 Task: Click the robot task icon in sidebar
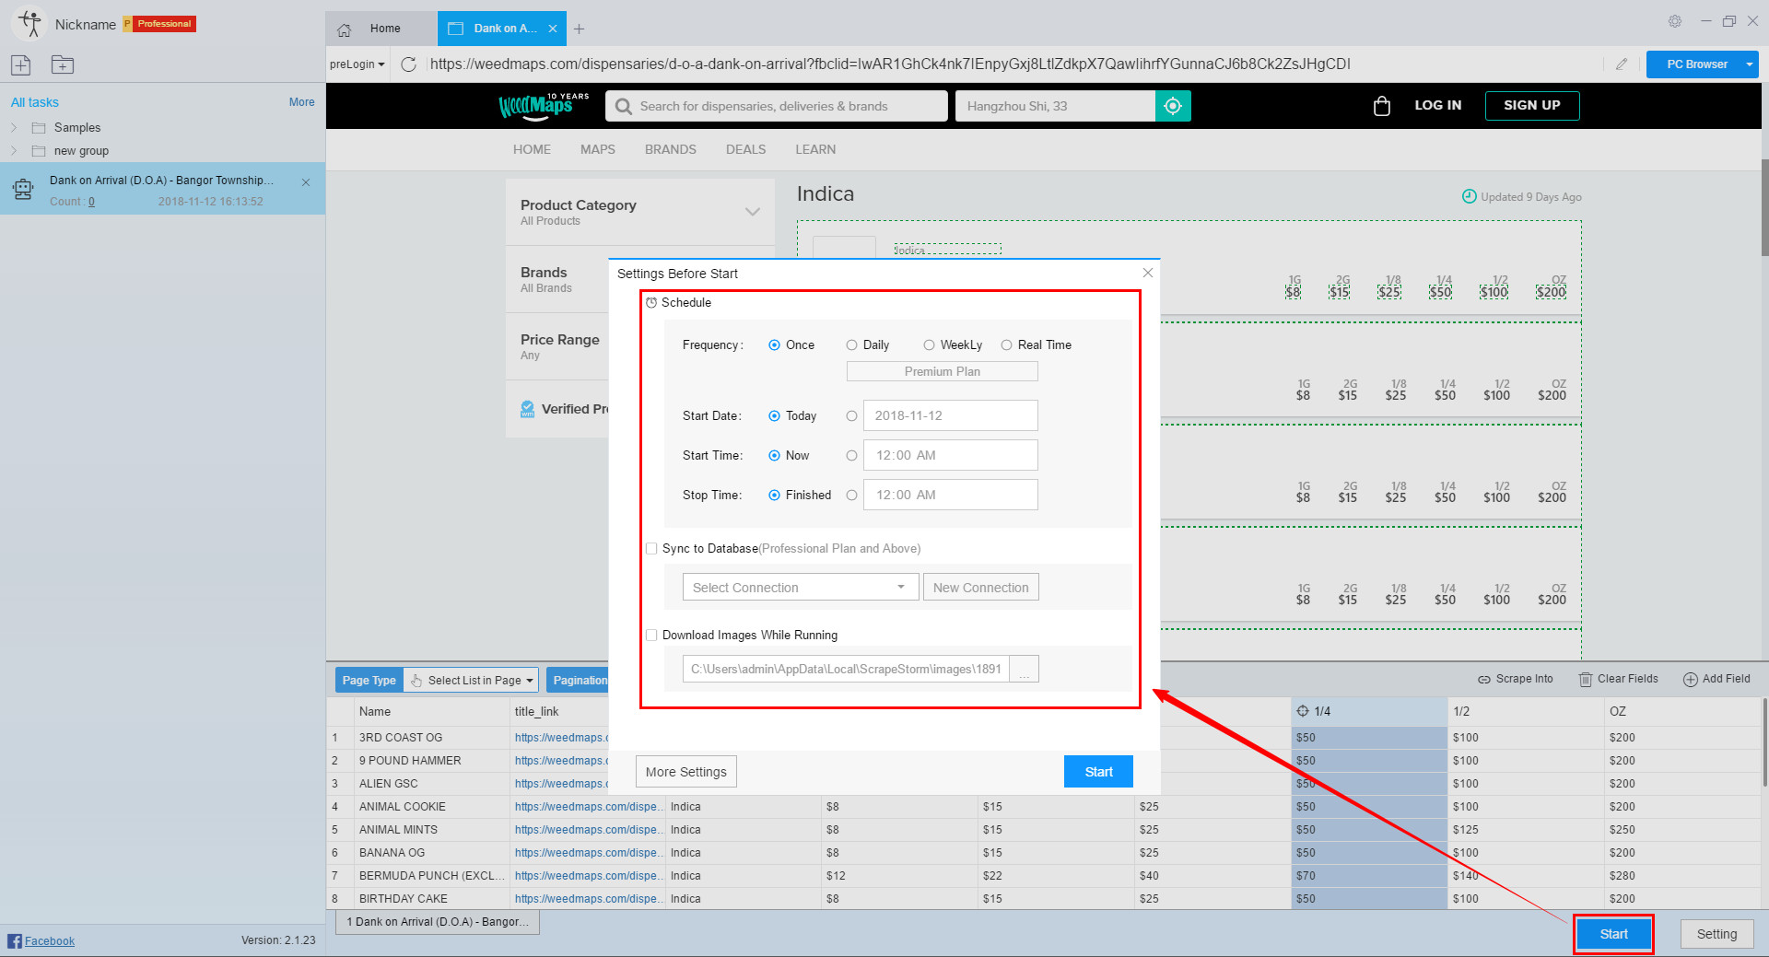coord(23,190)
